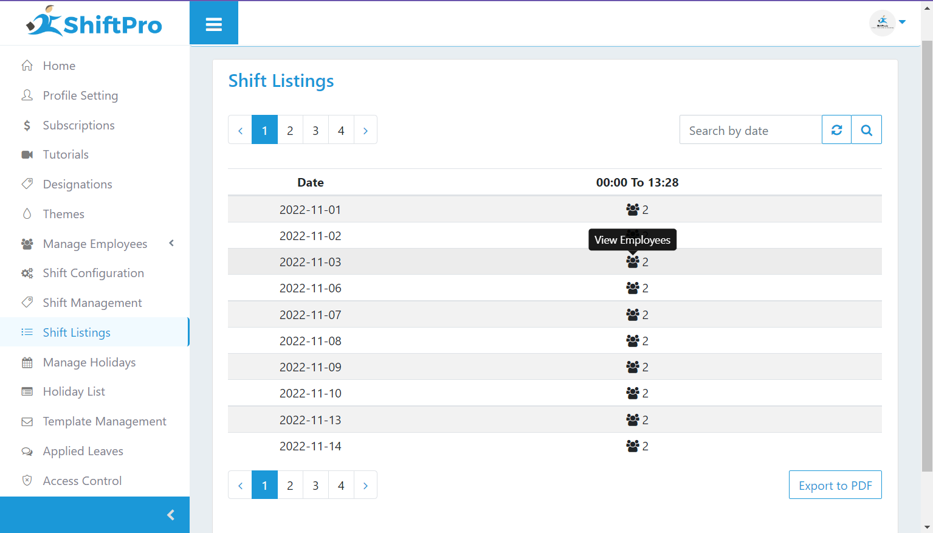
Task: Open Shift Configuration gears icon
Action: coord(27,272)
